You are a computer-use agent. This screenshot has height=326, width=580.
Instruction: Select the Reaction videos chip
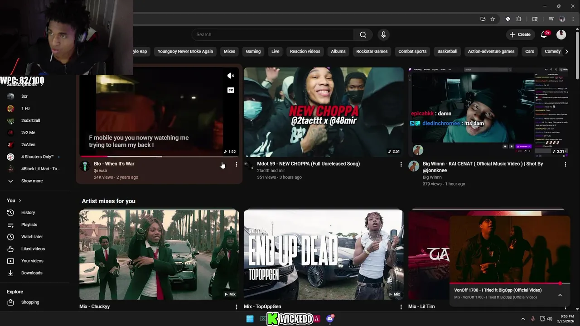click(x=305, y=52)
